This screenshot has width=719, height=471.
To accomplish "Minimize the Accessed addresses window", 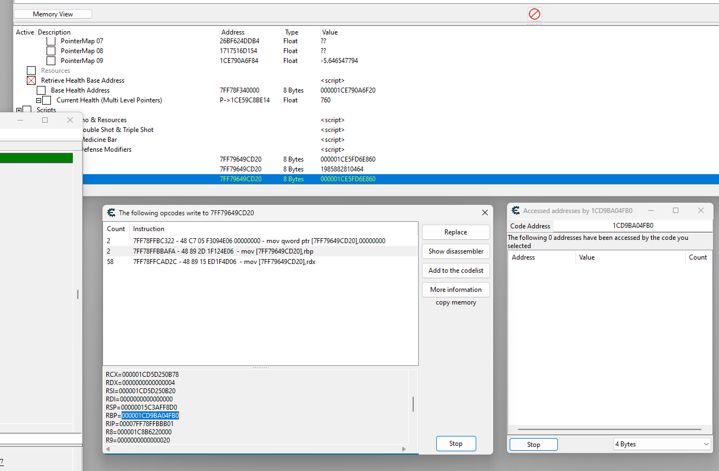I will [x=650, y=211].
